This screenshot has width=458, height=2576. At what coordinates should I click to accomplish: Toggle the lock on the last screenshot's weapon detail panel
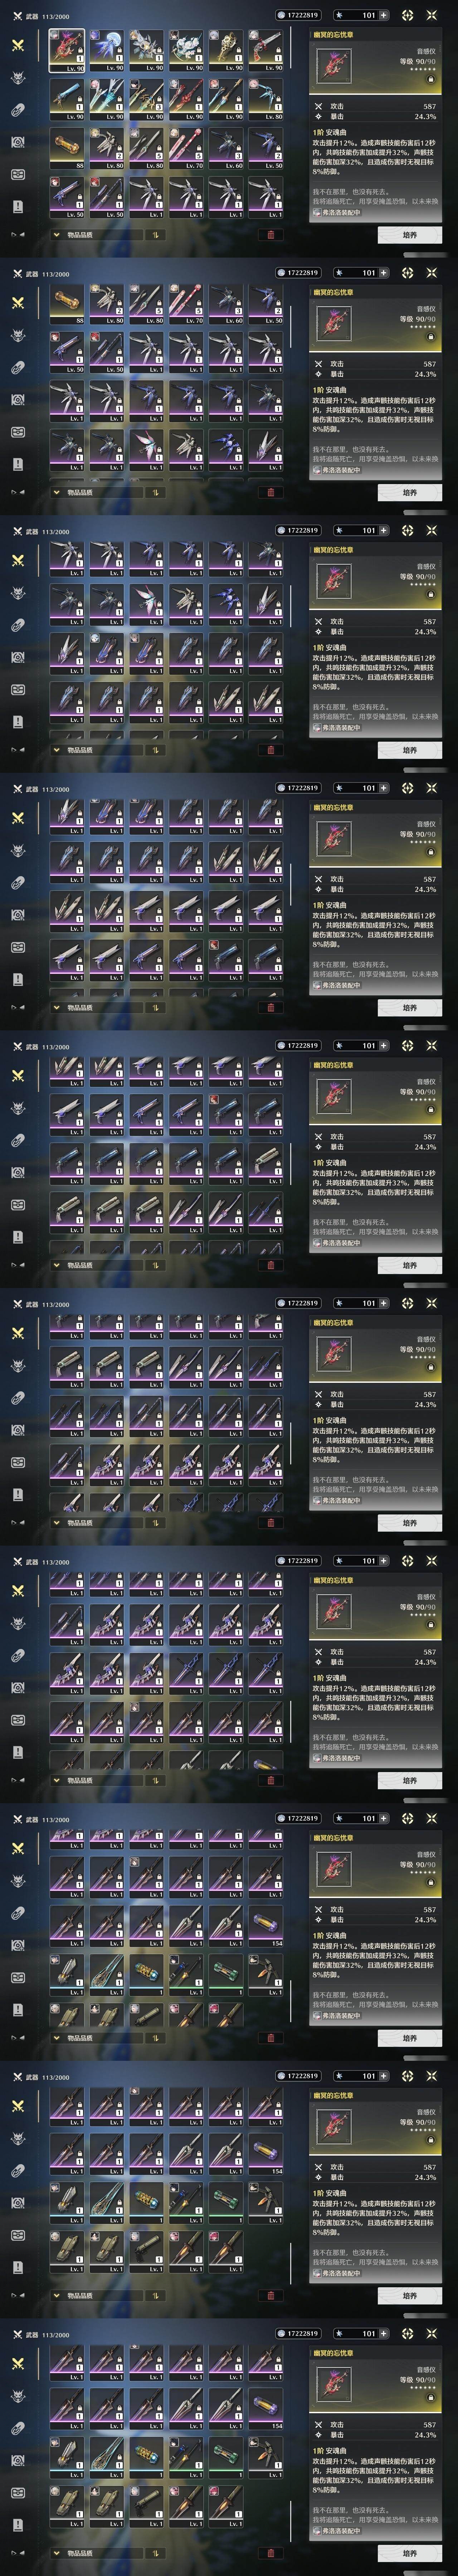431,2398
